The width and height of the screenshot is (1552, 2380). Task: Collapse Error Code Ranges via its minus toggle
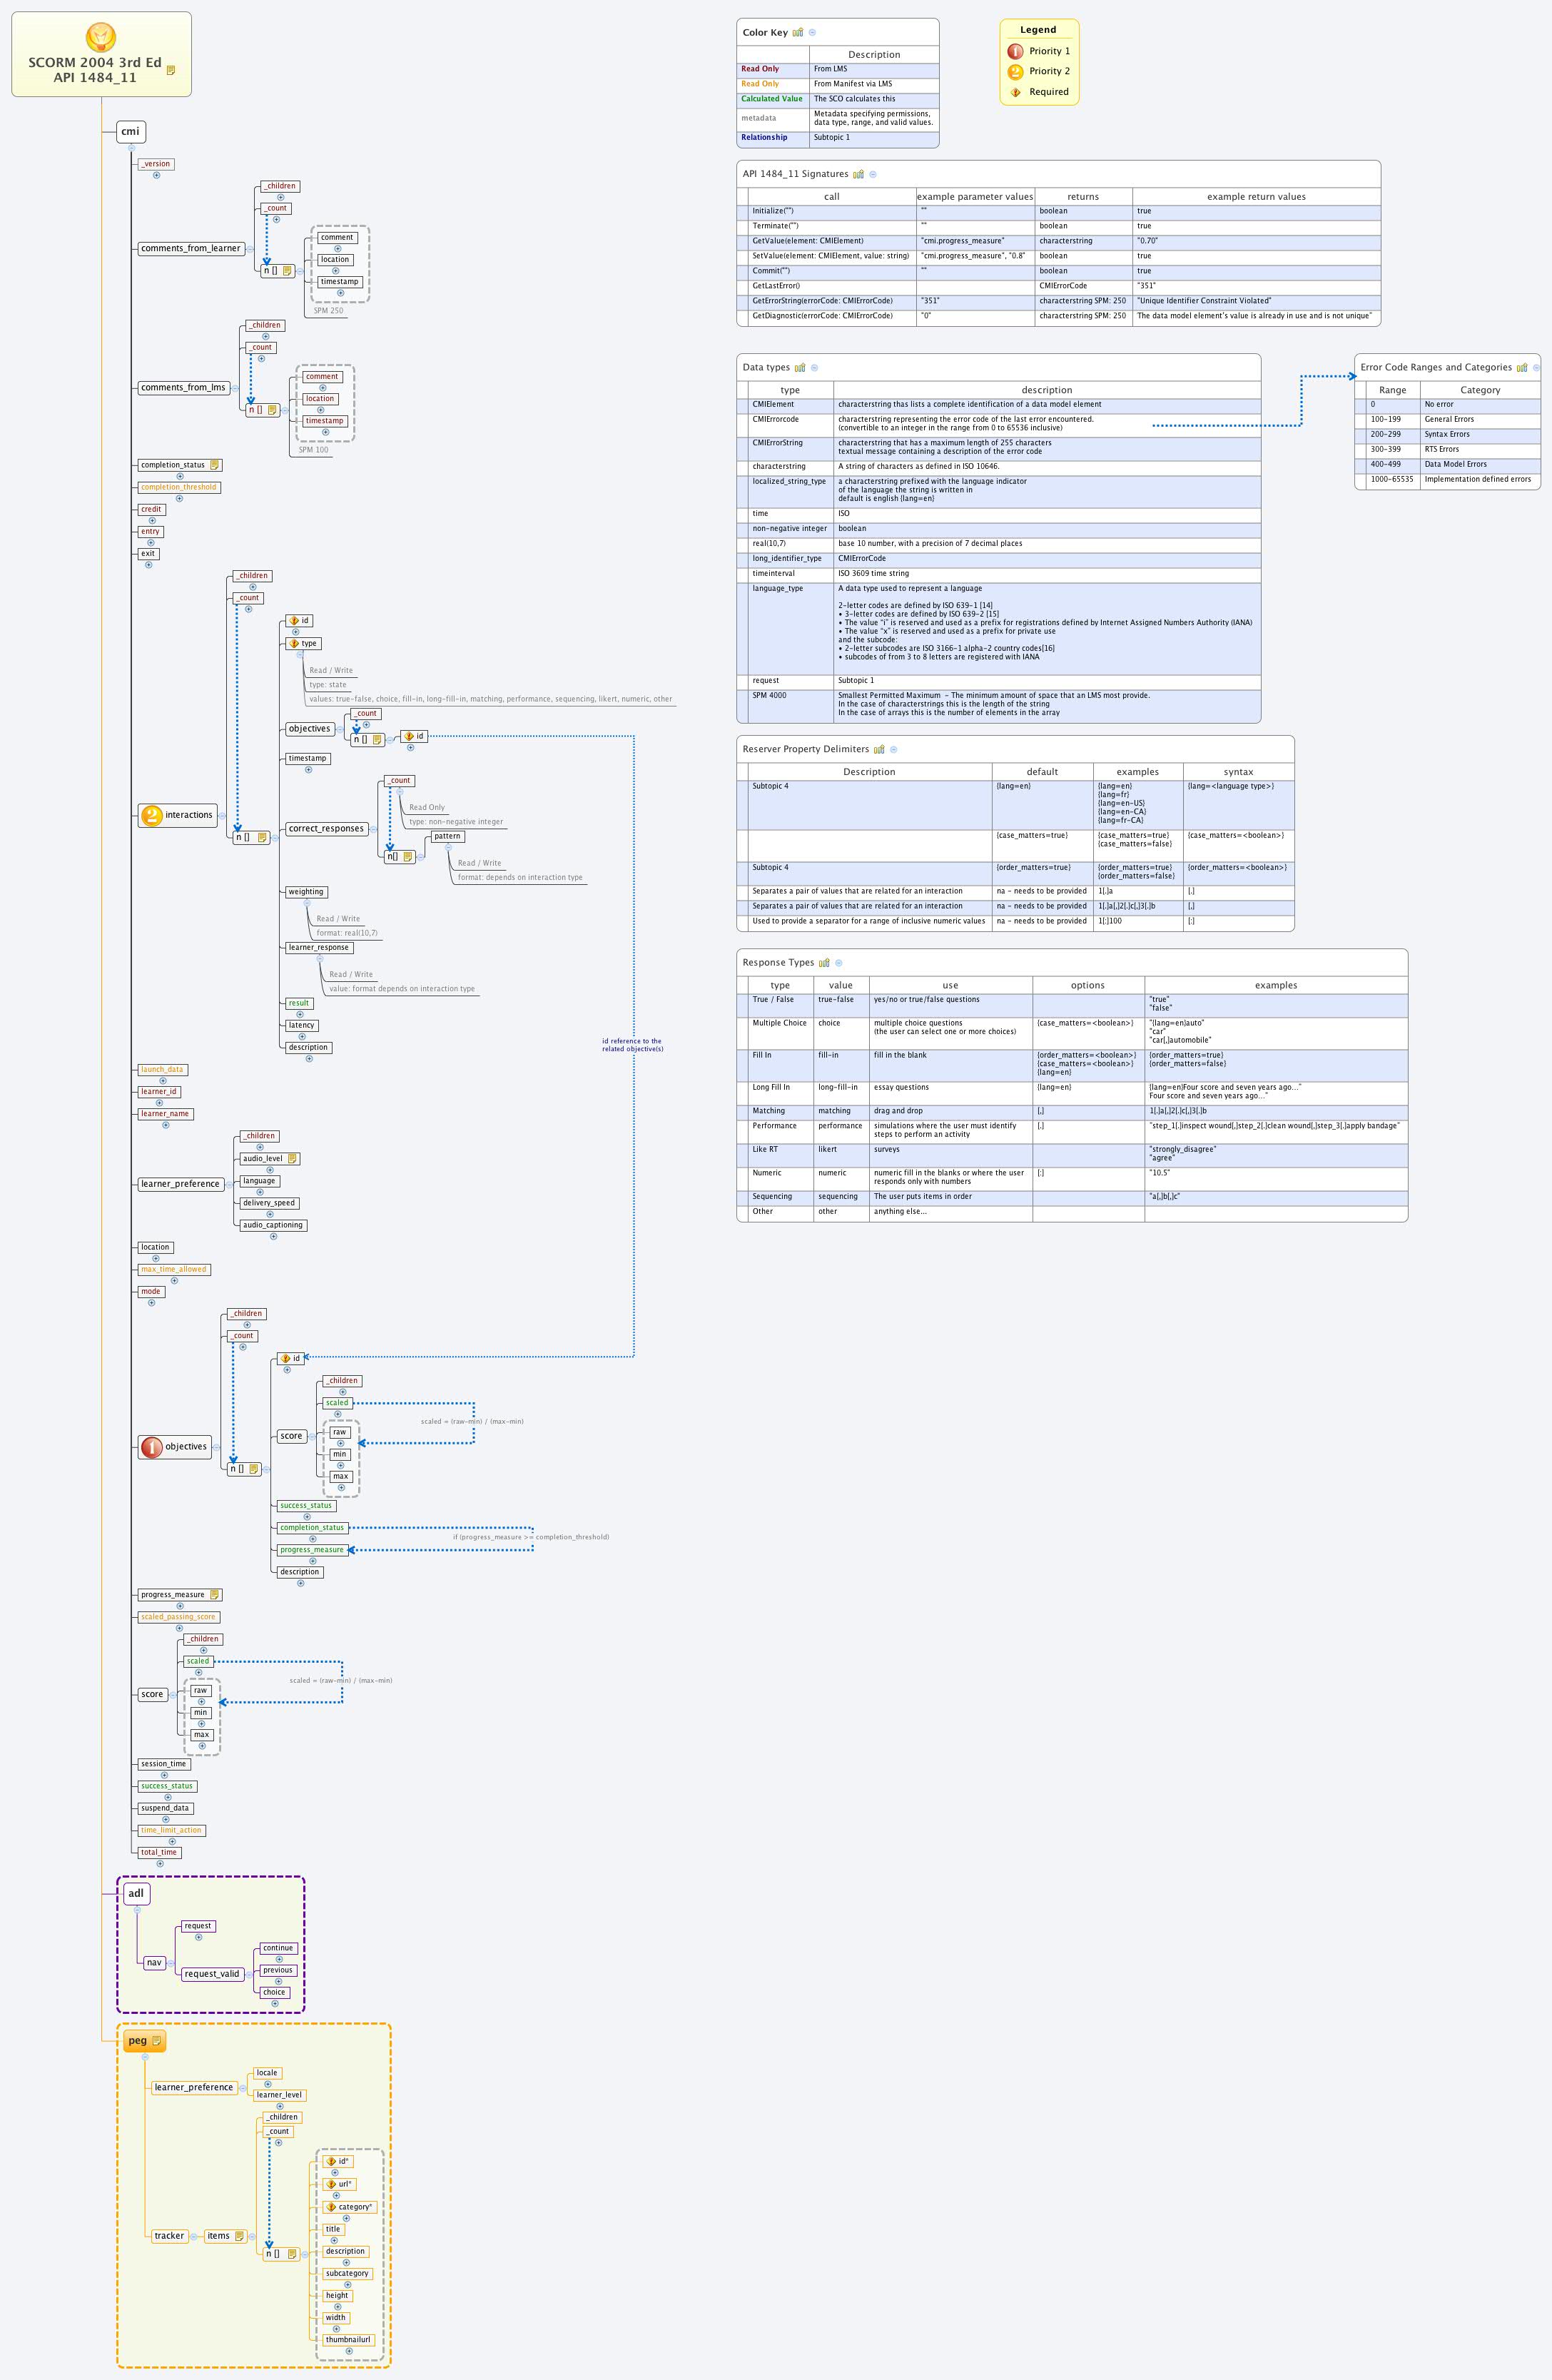click(x=1537, y=368)
